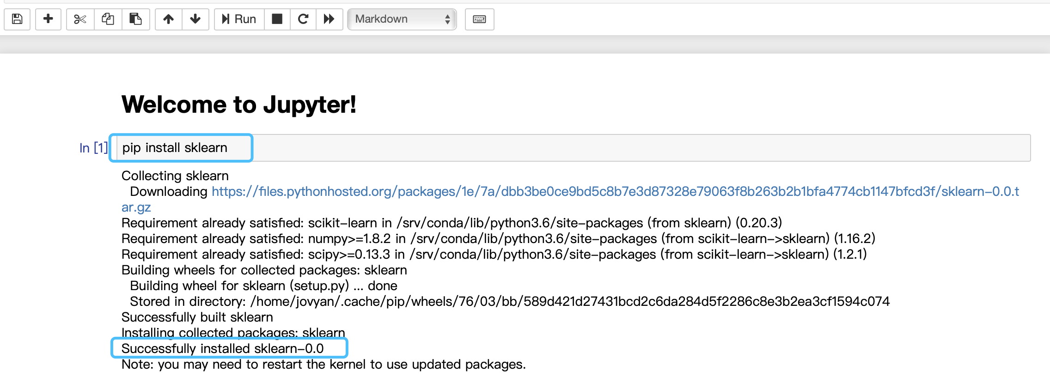This screenshot has width=1050, height=377.
Task: Click the Collecting sklearn output line
Action: tap(175, 176)
